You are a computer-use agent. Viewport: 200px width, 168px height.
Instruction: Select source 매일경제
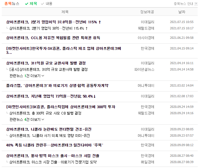pos(148,162)
